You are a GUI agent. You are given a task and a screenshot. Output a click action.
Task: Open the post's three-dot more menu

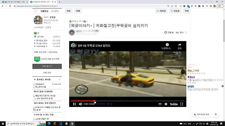[x=186, y=32]
